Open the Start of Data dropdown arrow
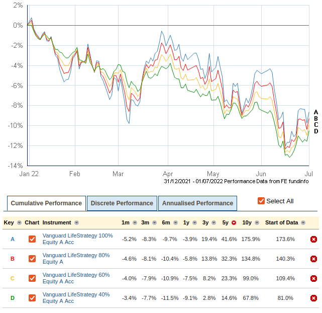322x313 pixels. tap(303, 223)
